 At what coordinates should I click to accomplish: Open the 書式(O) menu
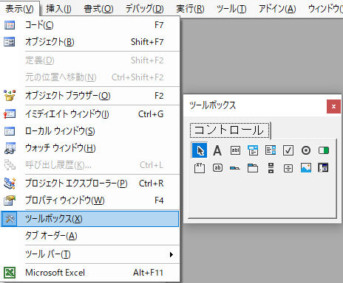click(x=98, y=9)
